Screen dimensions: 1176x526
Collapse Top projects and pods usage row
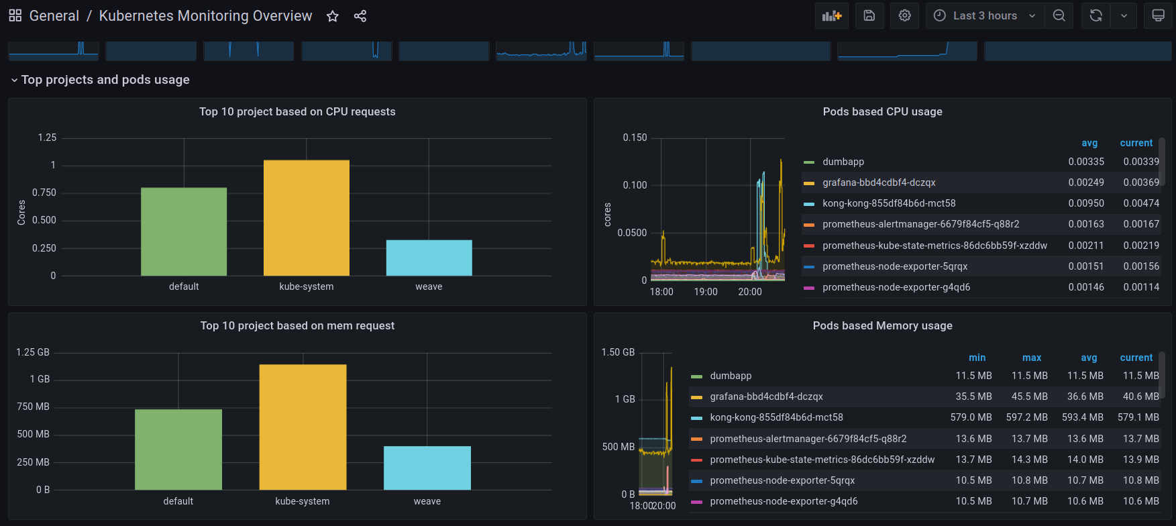[100, 80]
